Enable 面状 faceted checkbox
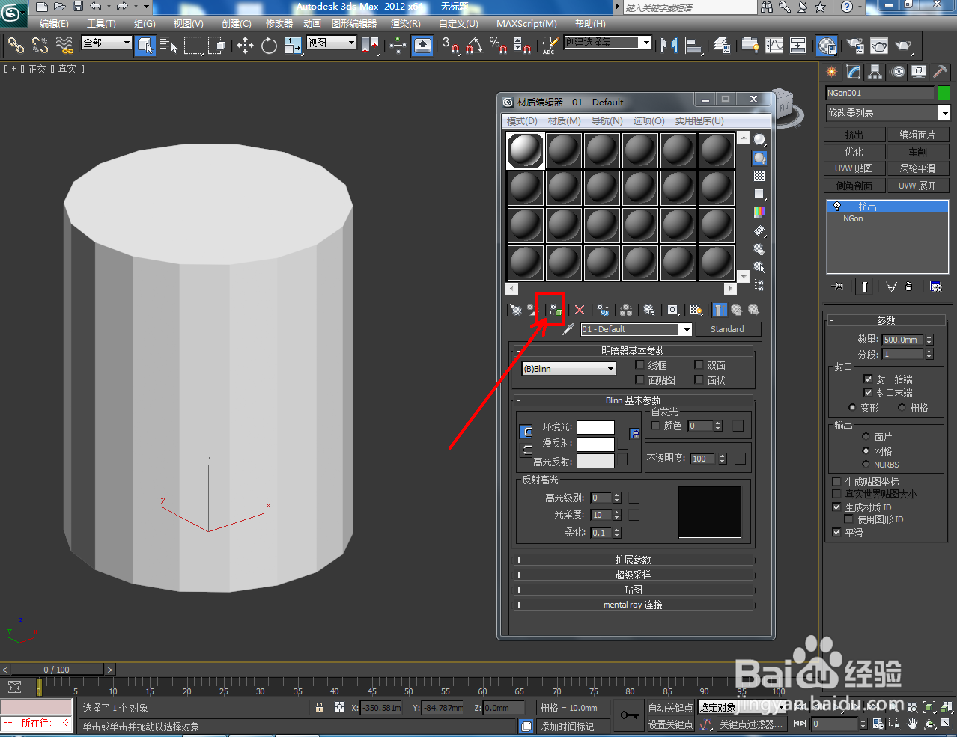The image size is (957, 737). click(x=699, y=380)
